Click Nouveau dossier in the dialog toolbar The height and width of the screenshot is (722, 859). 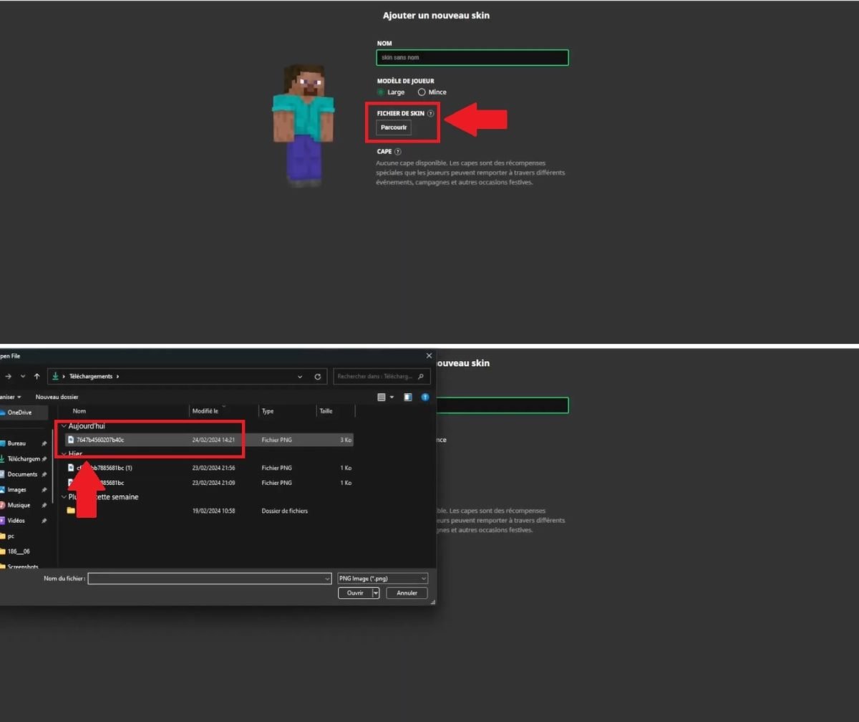tap(57, 397)
